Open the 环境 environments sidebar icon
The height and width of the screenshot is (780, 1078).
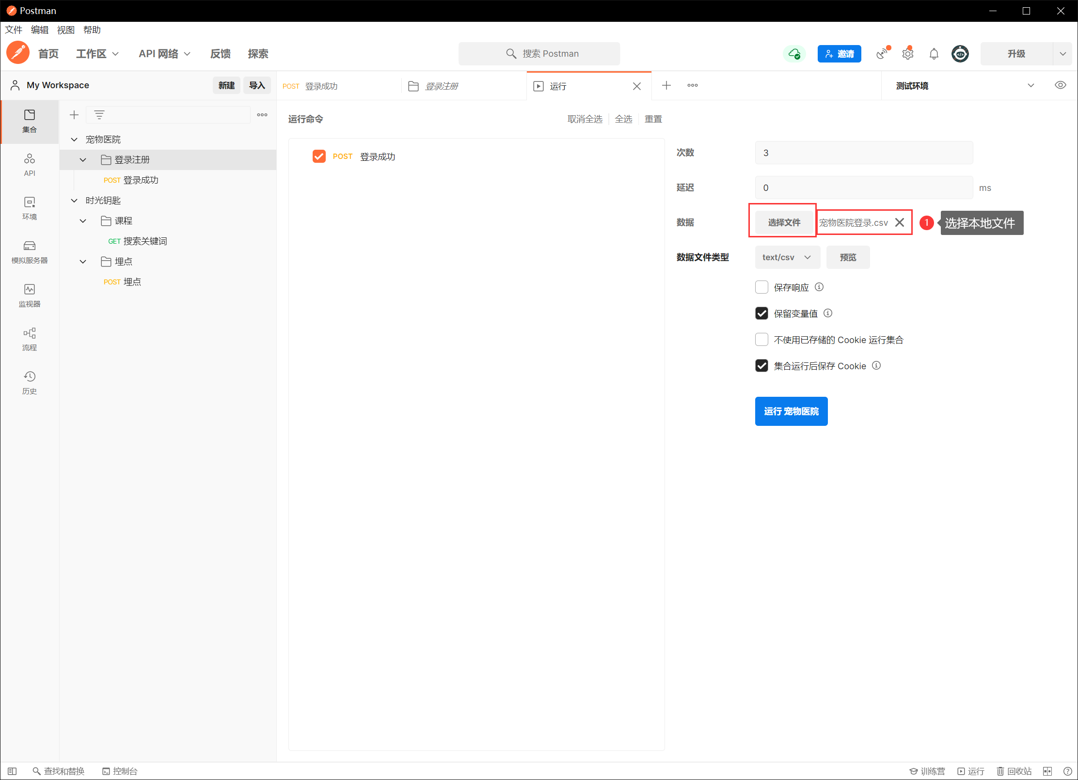click(30, 208)
